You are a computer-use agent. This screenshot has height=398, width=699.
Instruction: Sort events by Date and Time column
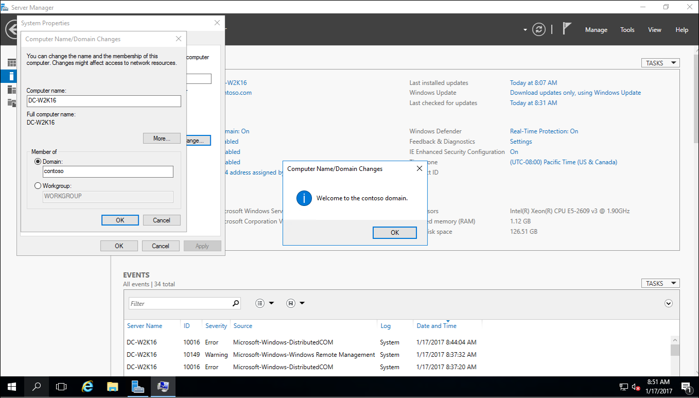(x=437, y=326)
